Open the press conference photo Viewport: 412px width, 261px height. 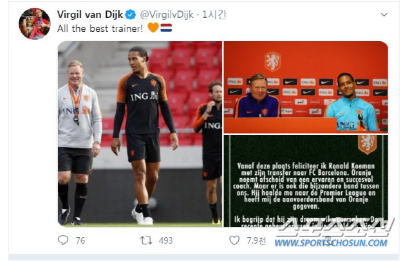click(306, 87)
